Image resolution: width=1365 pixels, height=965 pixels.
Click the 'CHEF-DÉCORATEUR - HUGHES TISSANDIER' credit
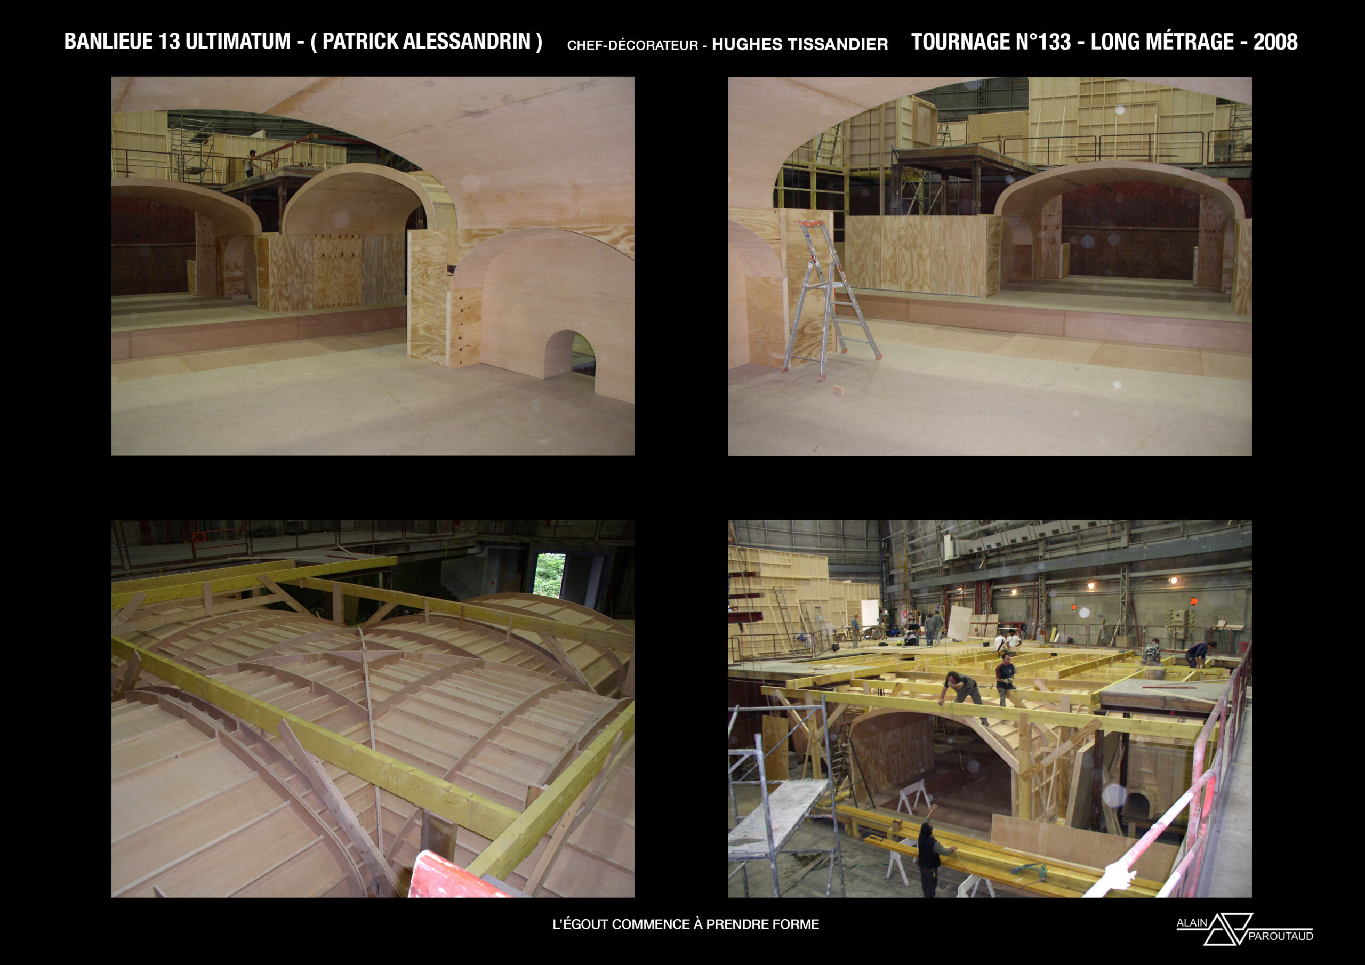[x=728, y=45]
